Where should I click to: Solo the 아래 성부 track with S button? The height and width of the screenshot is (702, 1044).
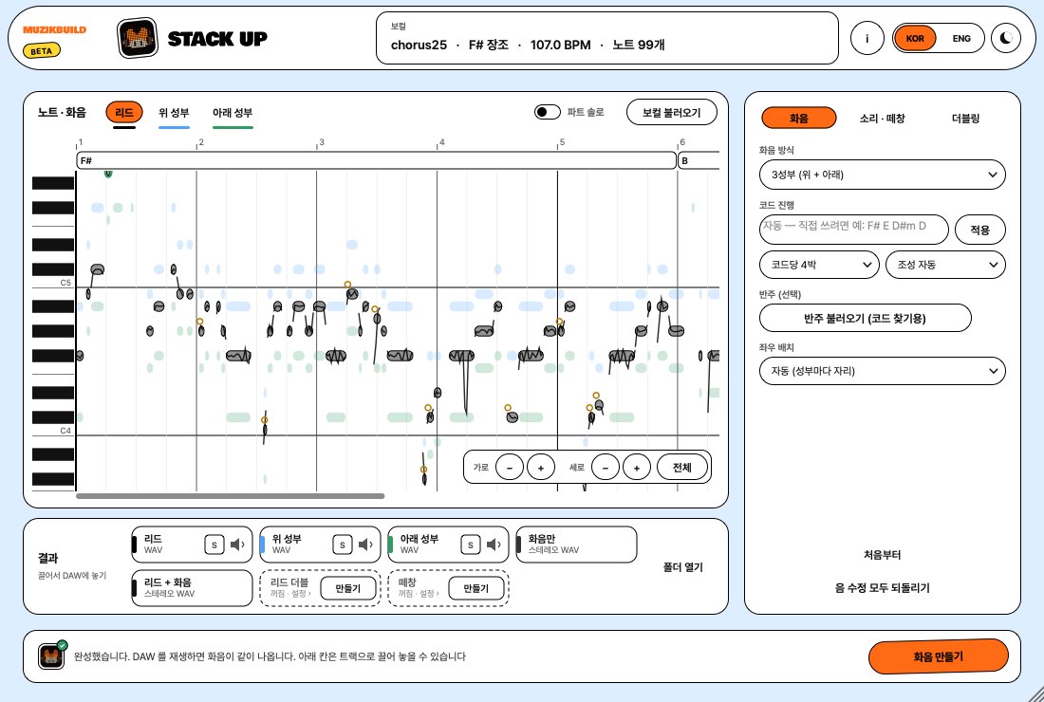point(470,545)
